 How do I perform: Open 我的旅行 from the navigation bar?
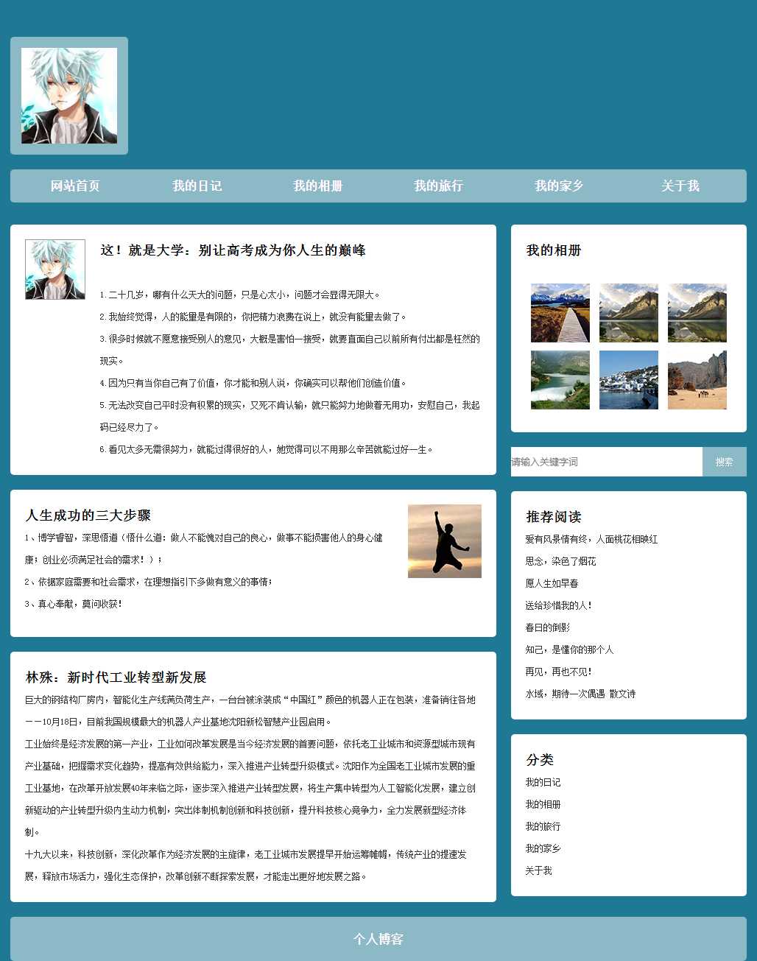tap(438, 186)
